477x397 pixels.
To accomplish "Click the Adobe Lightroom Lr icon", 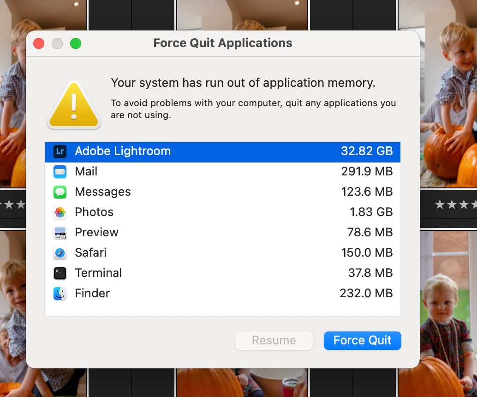I will tap(60, 151).
